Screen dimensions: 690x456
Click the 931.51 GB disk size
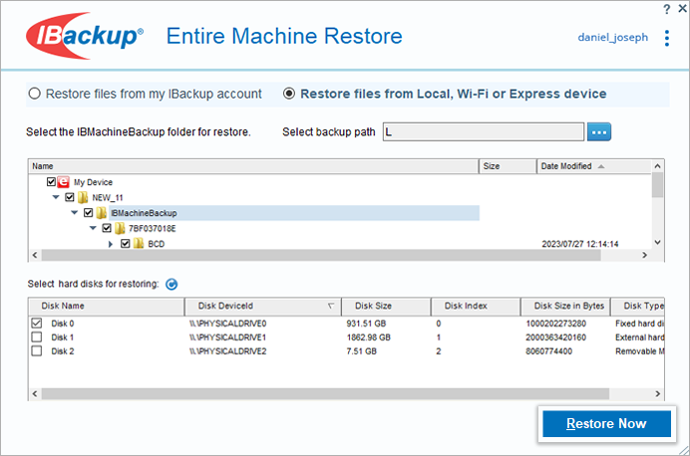click(x=366, y=324)
